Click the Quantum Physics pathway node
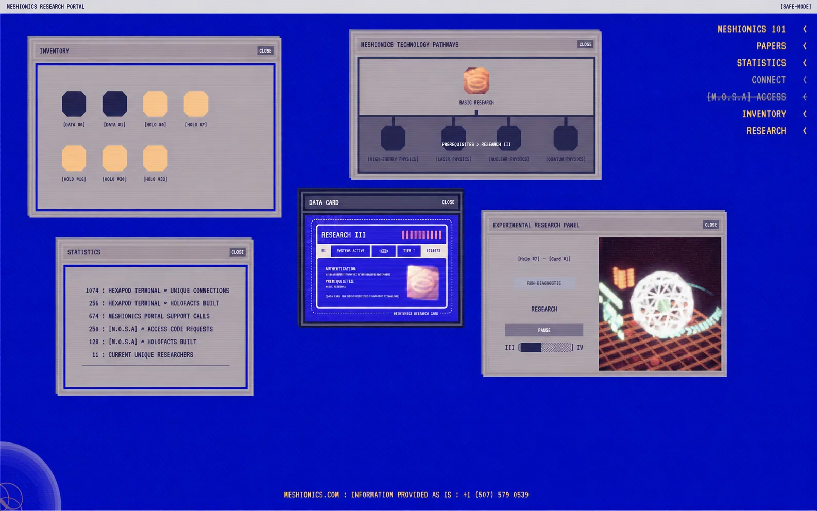Image resolution: width=817 pixels, height=511 pixels. coord(566,138)
